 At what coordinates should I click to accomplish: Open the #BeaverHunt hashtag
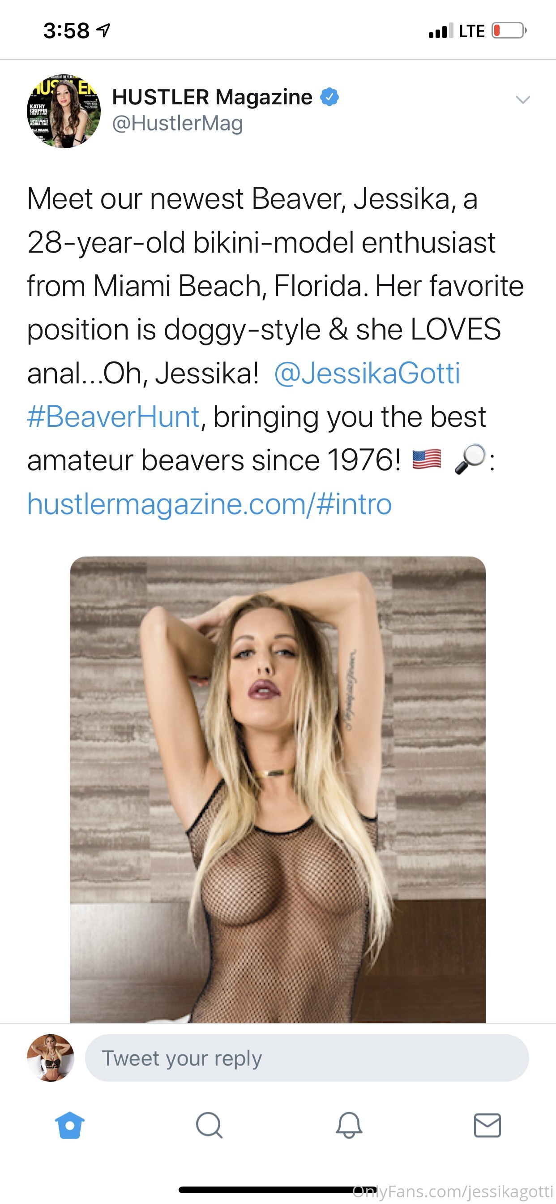(114, 417)
